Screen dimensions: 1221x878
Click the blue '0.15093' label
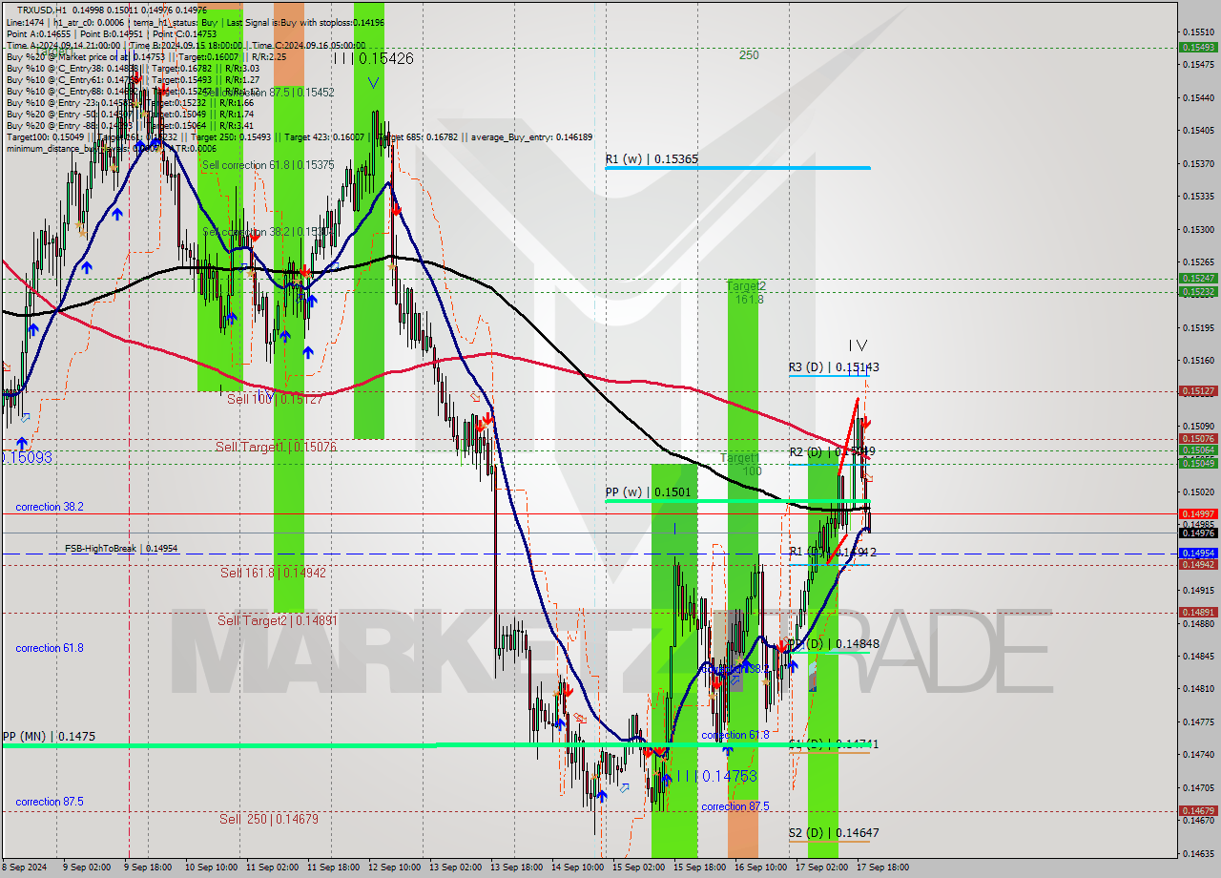27,457
